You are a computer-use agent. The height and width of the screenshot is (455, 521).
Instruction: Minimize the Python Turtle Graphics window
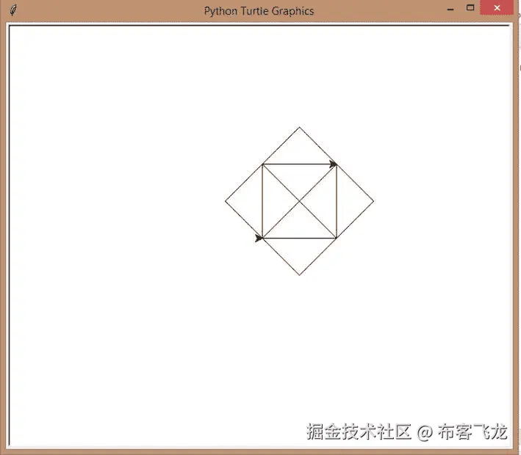click(450, 9)
